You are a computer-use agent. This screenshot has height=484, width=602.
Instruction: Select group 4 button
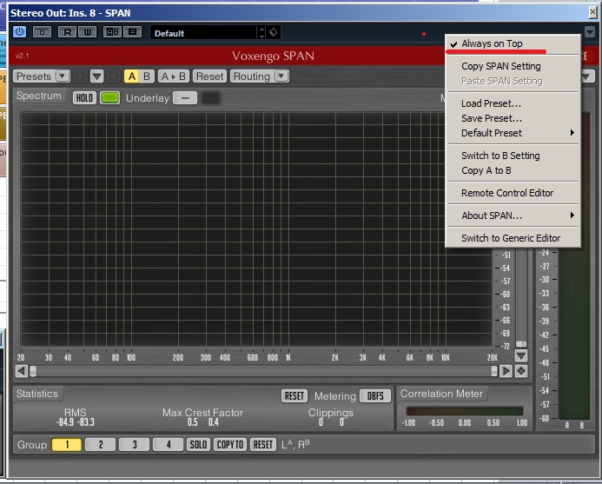[168, 445]
